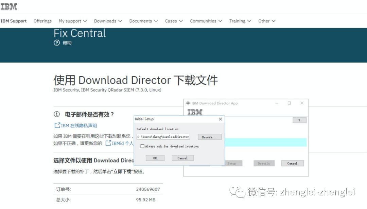Close the Initial Setup dialog
Viewport: 367px width, 209px height.
(x=220, y=119)
